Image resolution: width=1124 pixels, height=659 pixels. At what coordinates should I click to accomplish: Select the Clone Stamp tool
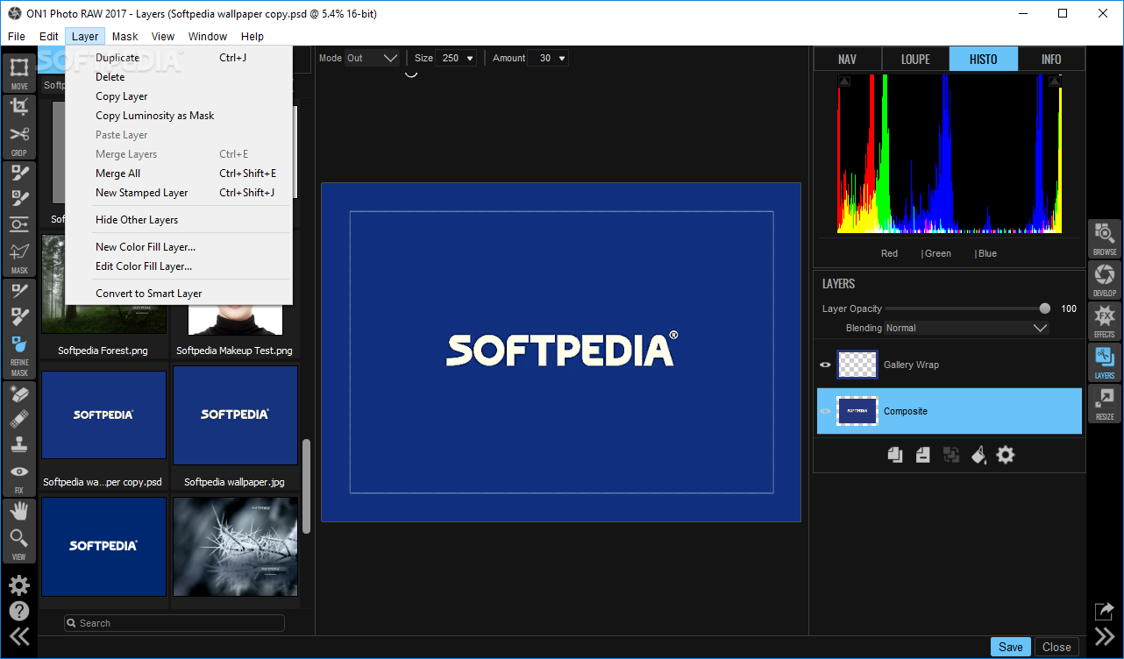click(x=19, y=444)
